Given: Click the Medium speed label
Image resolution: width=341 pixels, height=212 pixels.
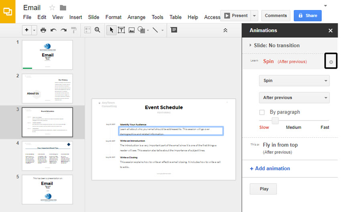Looking at the screenshot, I should tap(294, 128).
